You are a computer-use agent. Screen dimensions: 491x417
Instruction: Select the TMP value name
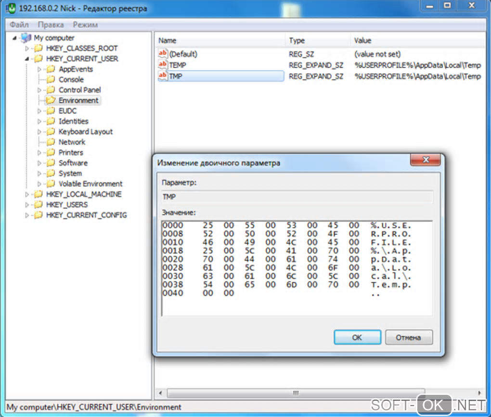tap(176, 76)
